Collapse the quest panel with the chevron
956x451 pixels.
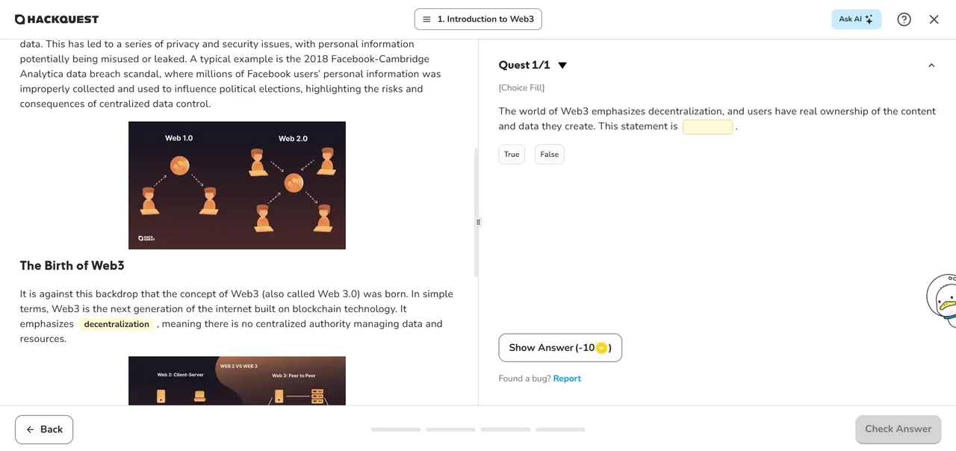point(931,66)
